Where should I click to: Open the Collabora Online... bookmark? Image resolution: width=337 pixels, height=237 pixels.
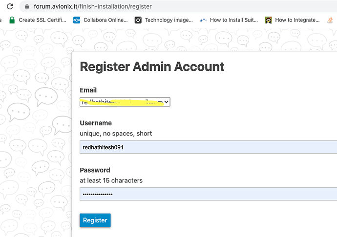101,20
